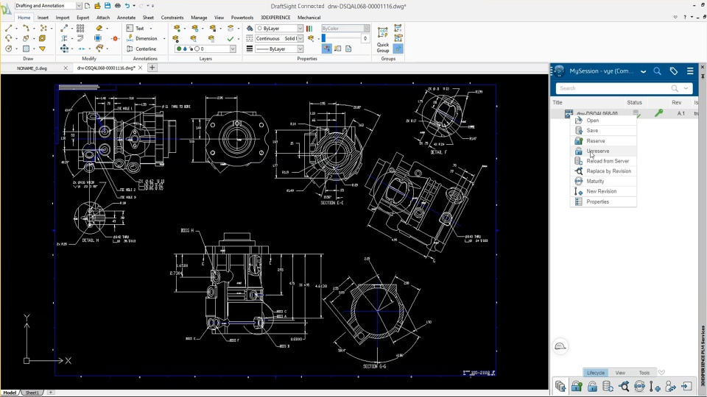Click the Replace by Revision icon in Lifecycle toolbar
The height and width of the screenshot is (397, 707).
click(624, 386)
